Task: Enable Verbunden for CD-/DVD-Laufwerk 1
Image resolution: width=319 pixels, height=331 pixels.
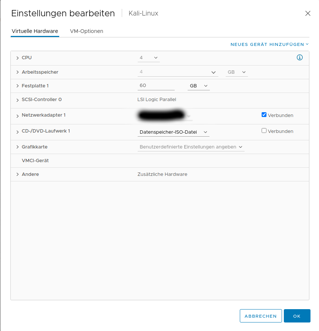Action: (264, 131)
